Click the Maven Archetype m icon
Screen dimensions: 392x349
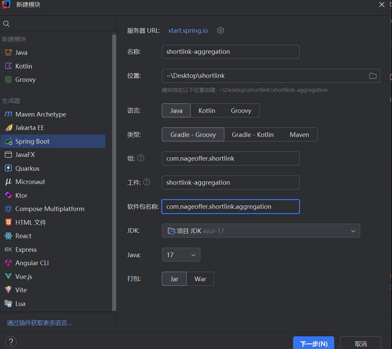(x=8, y=114)
